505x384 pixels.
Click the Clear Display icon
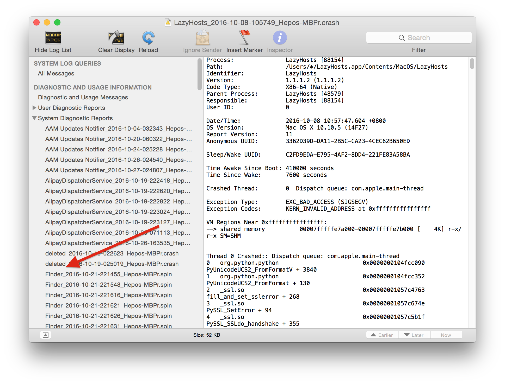click(116, 38)
